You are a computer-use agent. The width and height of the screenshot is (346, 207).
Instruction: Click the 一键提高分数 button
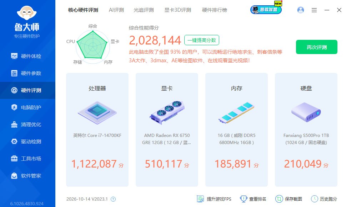tap(202, 40)
